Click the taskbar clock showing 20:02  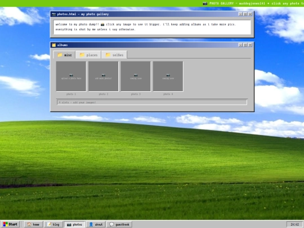click(294, 224)
